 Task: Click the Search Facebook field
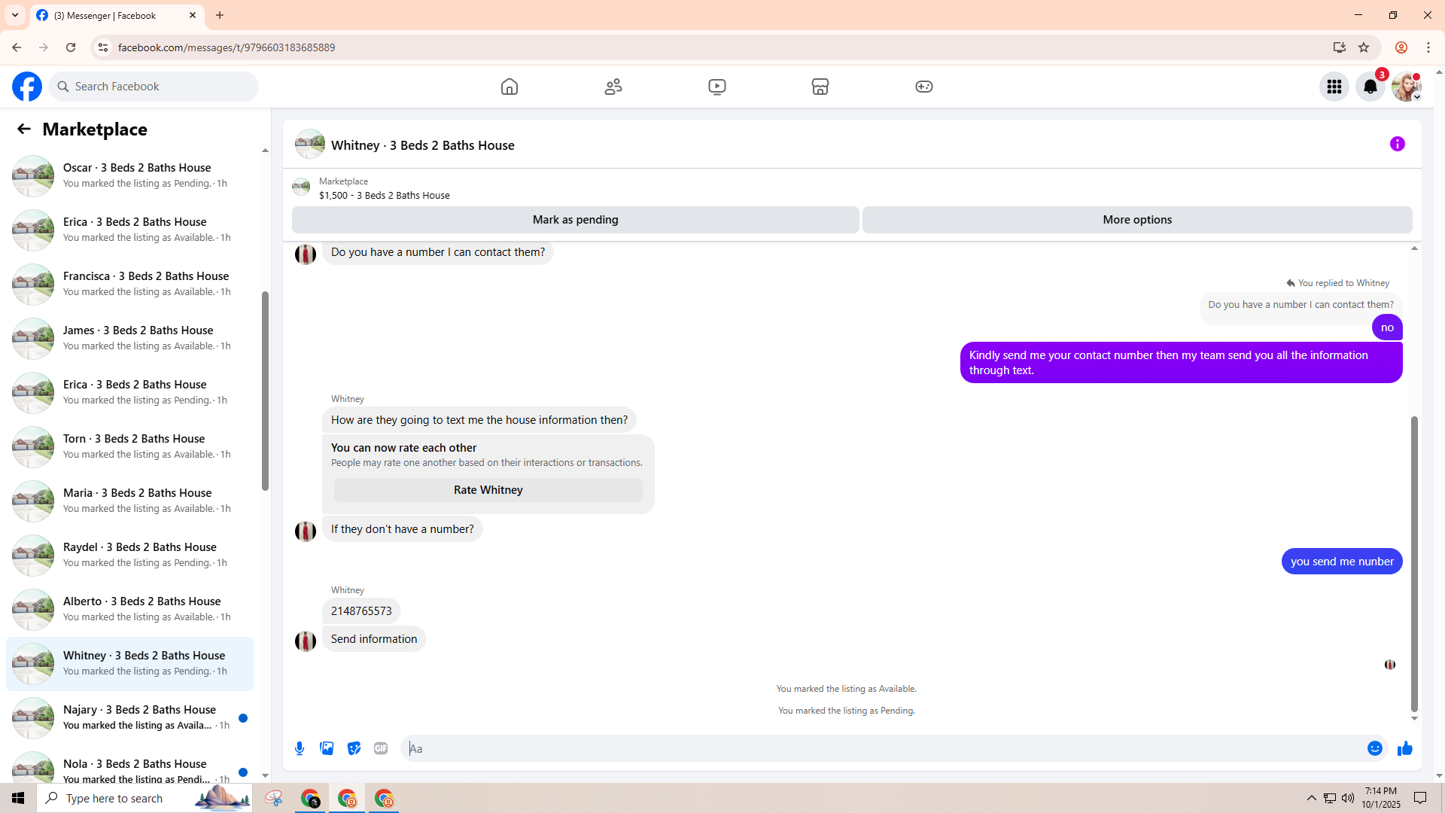[154, 87]
